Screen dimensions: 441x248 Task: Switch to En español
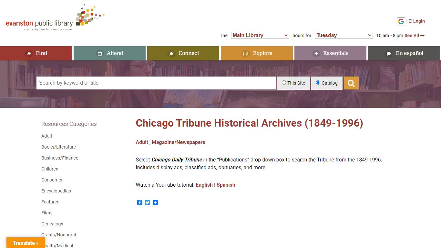click(404, 53)
